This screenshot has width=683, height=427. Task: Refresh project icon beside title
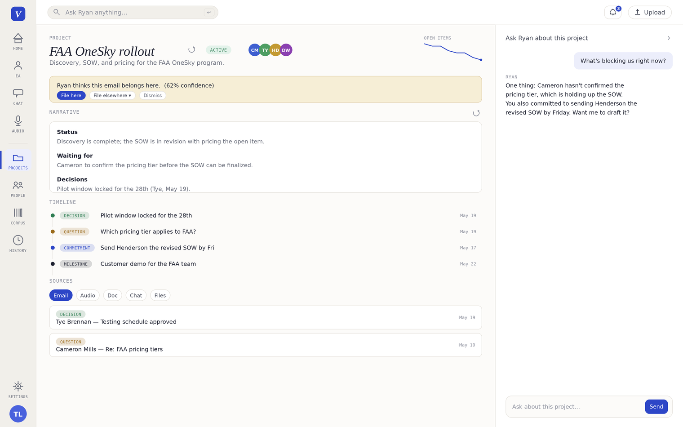tap(192, 49)
